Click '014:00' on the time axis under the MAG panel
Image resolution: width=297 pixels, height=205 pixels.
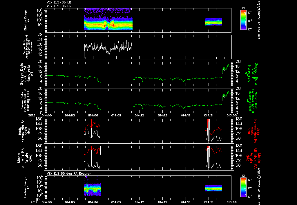[47, 115]
